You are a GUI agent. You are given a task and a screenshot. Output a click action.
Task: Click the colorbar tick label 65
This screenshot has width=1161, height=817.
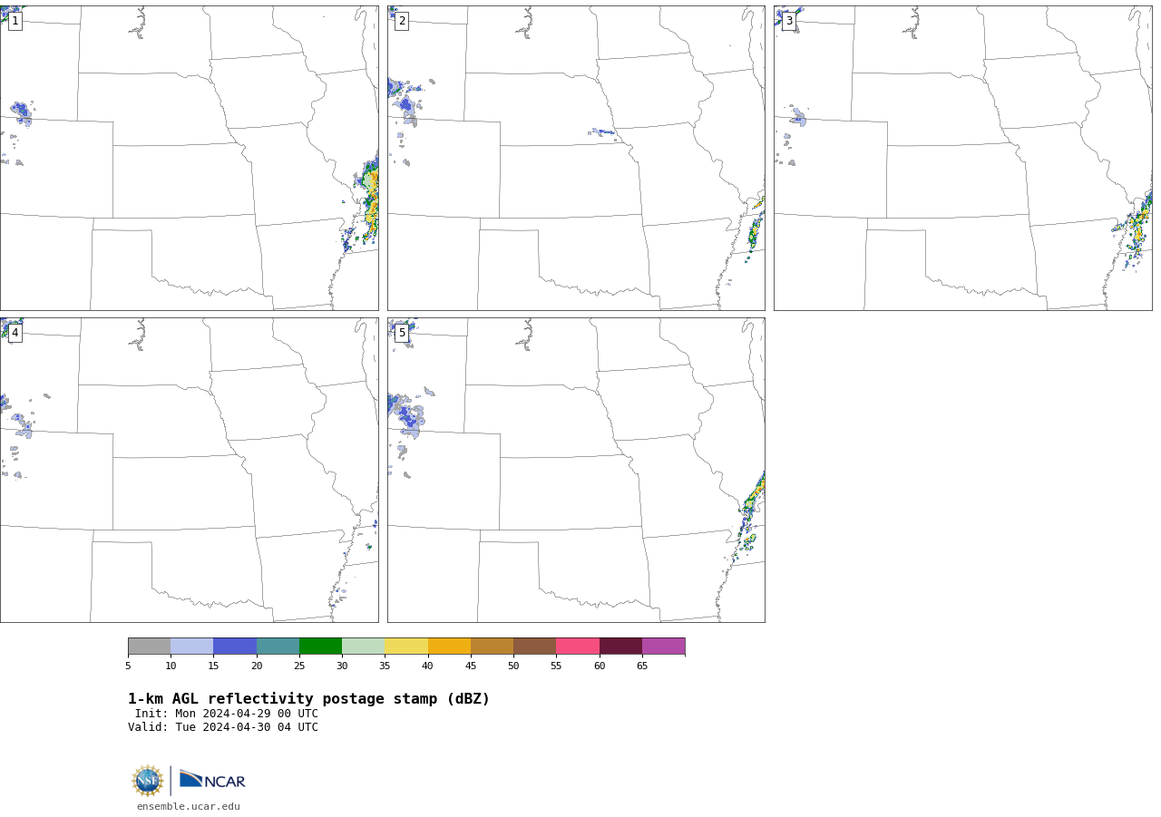[642, 666]
